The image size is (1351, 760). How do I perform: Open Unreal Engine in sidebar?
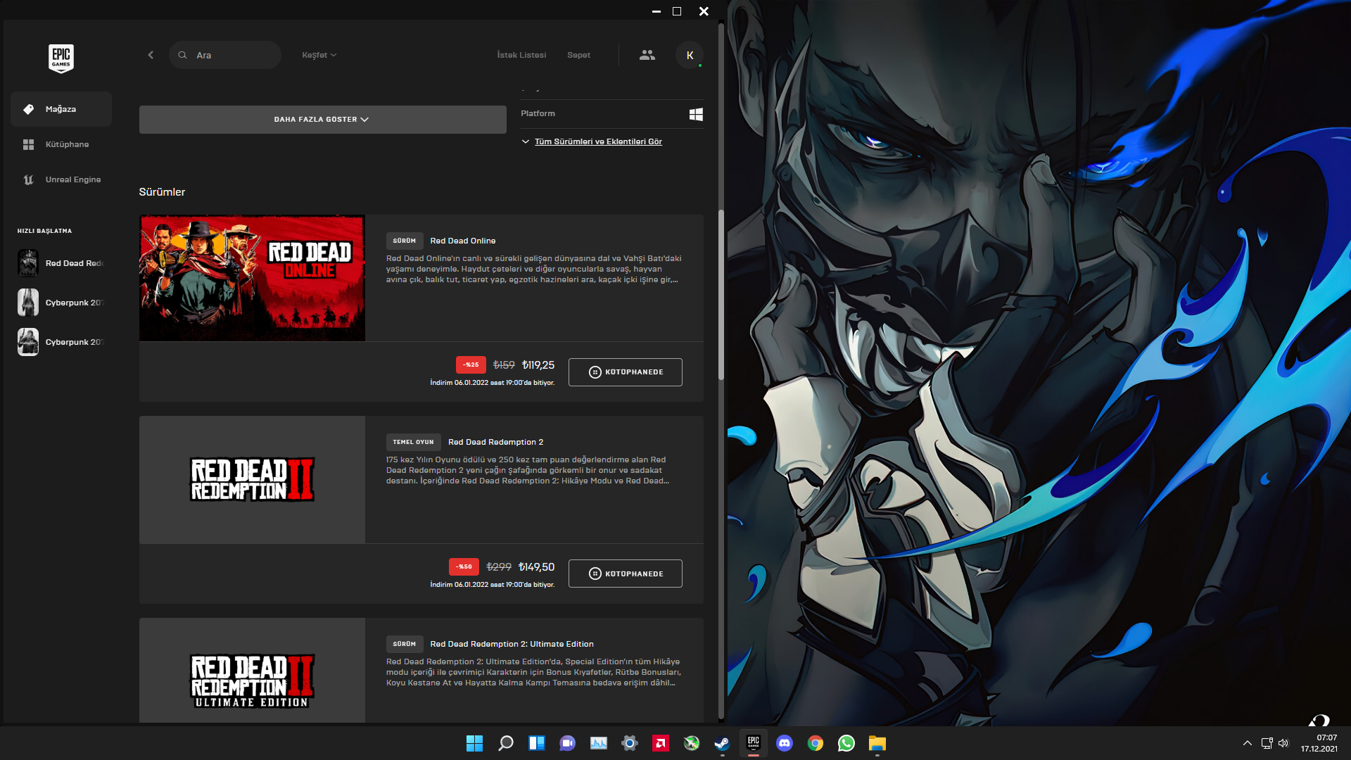click(72, 179)
